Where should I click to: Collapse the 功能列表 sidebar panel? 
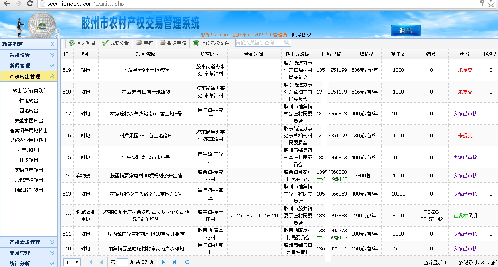52,44
